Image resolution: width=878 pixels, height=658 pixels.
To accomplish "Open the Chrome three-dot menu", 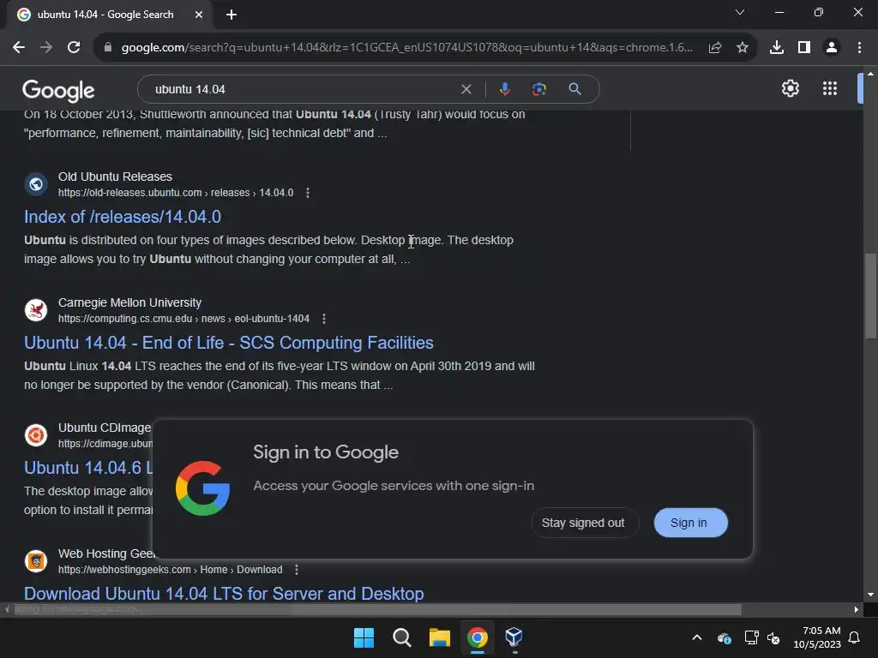I will coord(859,48).
